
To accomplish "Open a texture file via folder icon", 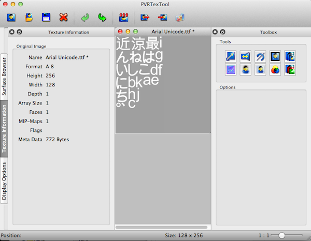I will point(29,18).
